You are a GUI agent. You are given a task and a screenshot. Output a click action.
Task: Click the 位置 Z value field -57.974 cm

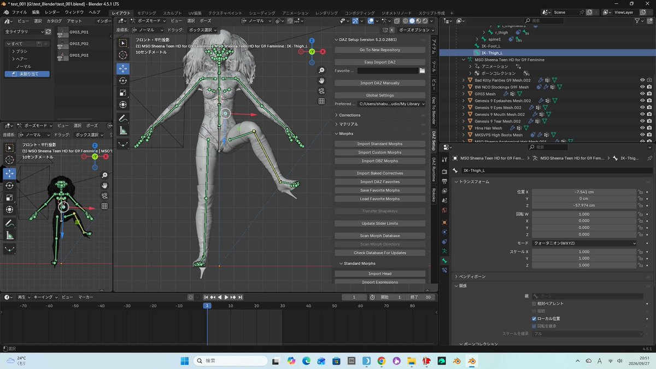tap(584, 205)
